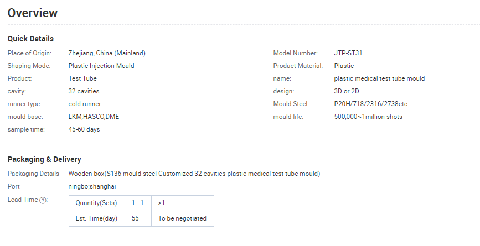Click the Overview section heading
This screenshot has height=246, width=480.
(x=33, y=13)
